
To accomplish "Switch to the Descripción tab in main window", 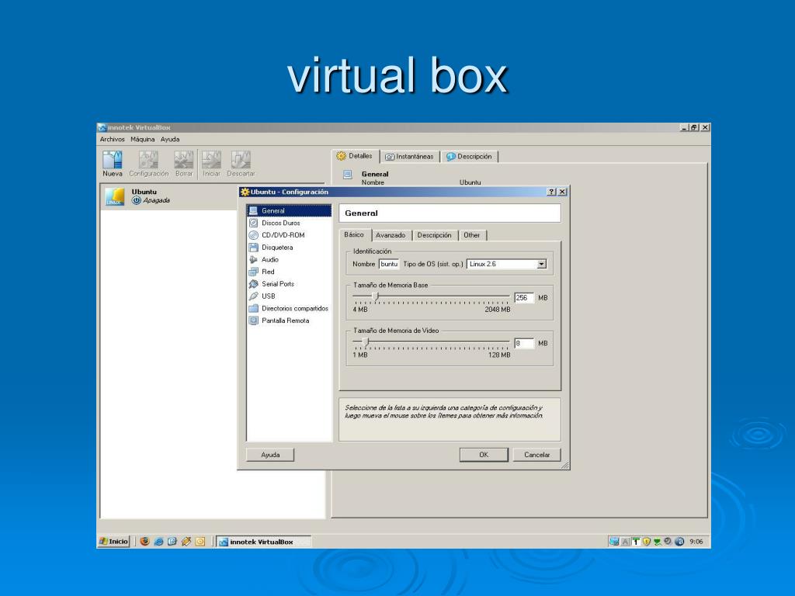I will [469, 157].
